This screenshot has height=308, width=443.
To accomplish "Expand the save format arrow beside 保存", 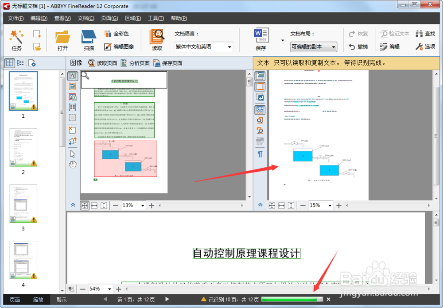I will tap(283, 40).
